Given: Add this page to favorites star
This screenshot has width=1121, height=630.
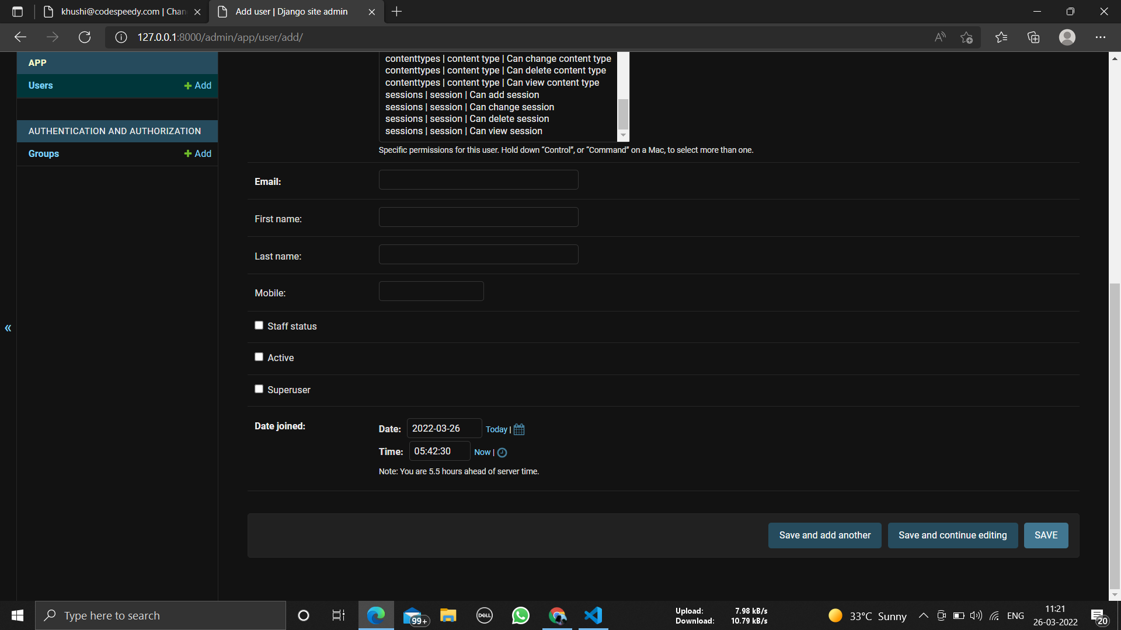Looking at the screenshot, I should pos(966,37).
